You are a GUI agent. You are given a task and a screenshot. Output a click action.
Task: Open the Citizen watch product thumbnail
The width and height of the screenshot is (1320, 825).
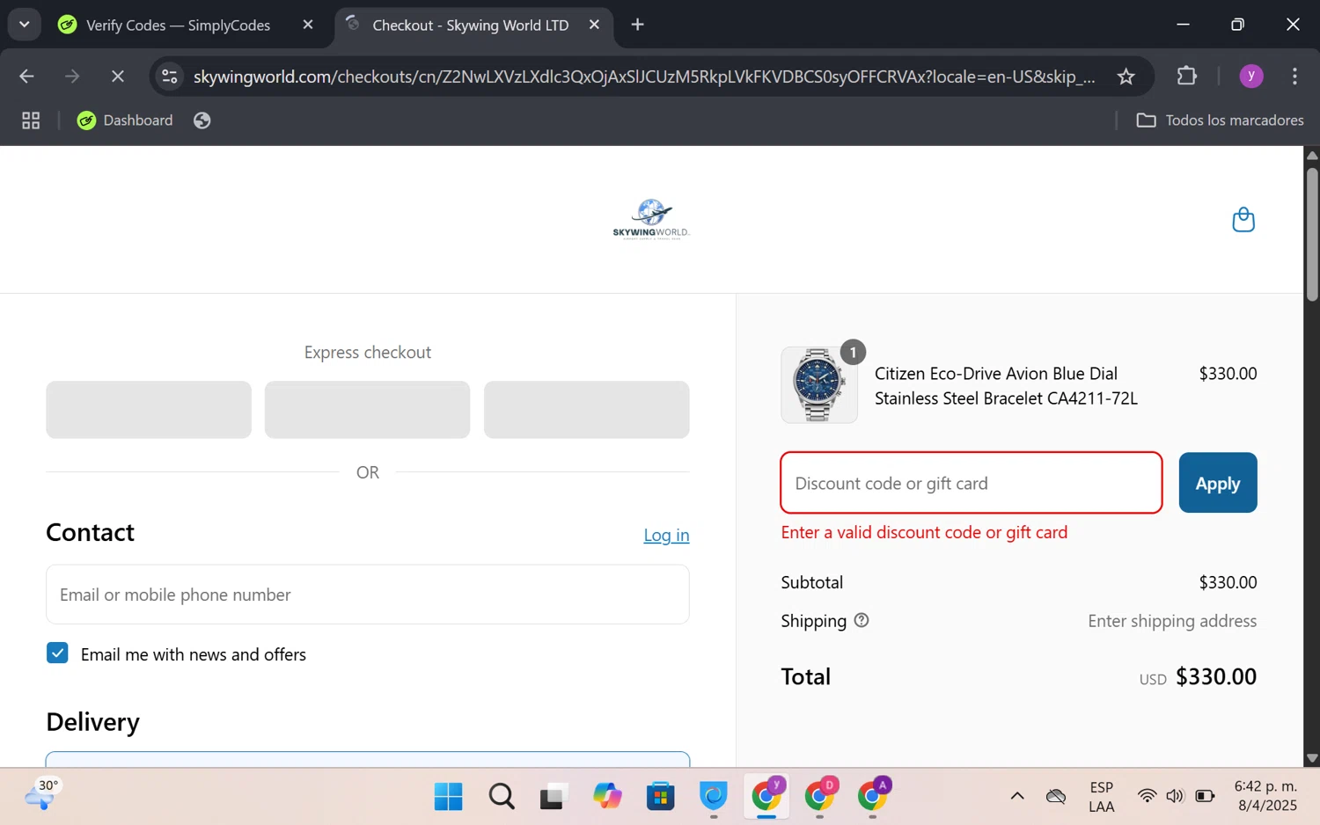819,385
